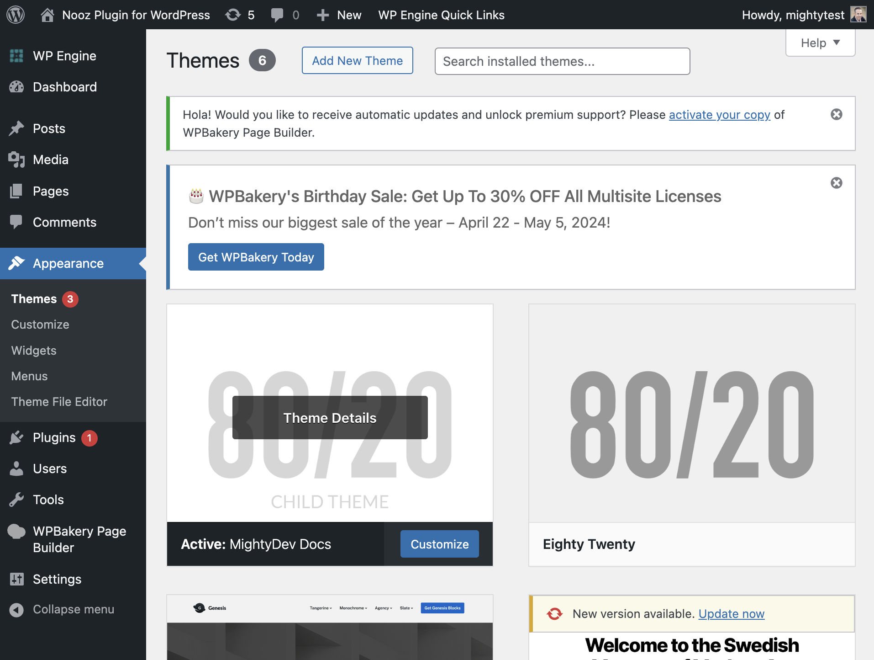Viewport: 874px width, 660px height.
Task: Open the Appearance menu
Action: 73,263
